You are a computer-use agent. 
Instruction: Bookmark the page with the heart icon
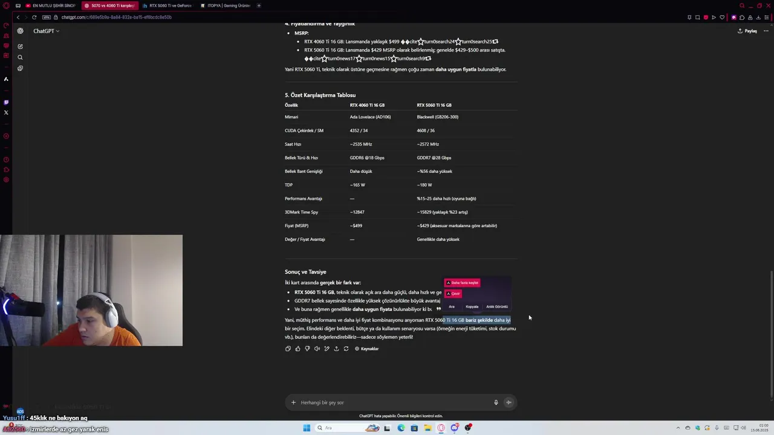pos(721,17)
